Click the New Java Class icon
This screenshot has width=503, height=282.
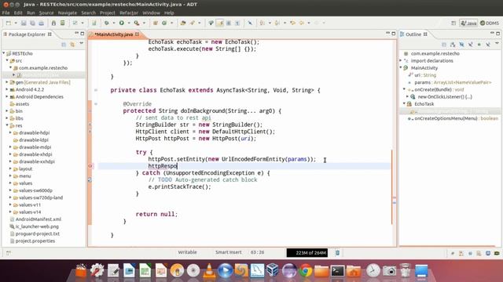[x=164, y=23]
